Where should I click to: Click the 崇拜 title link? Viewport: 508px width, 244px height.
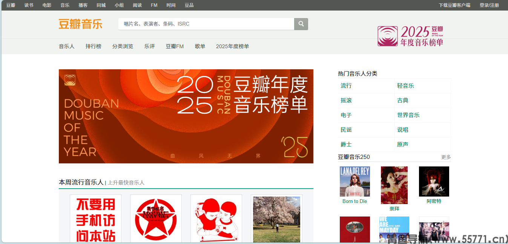click(x=394, y=209)
